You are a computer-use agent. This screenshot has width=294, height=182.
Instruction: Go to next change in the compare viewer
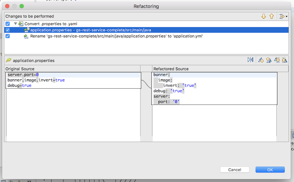click(x=277, y=60)
